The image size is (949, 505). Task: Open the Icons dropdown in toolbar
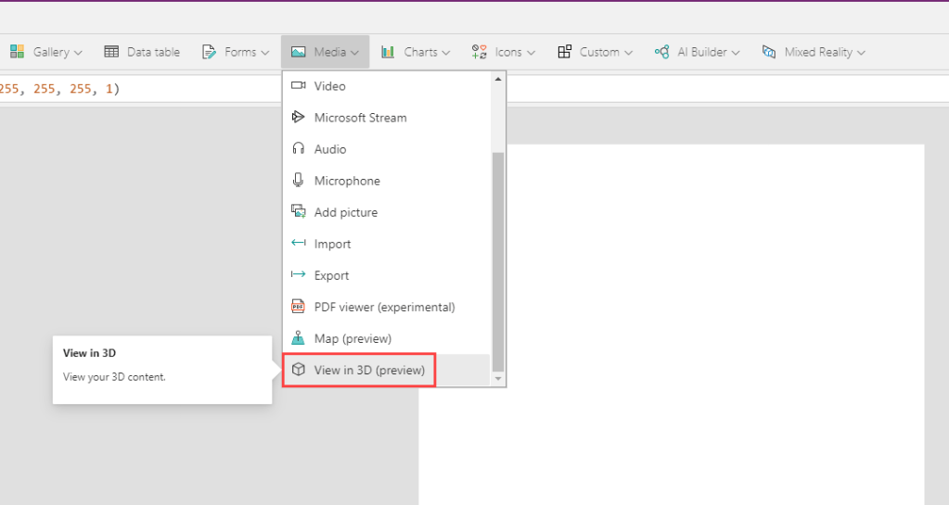coord(504,52)
